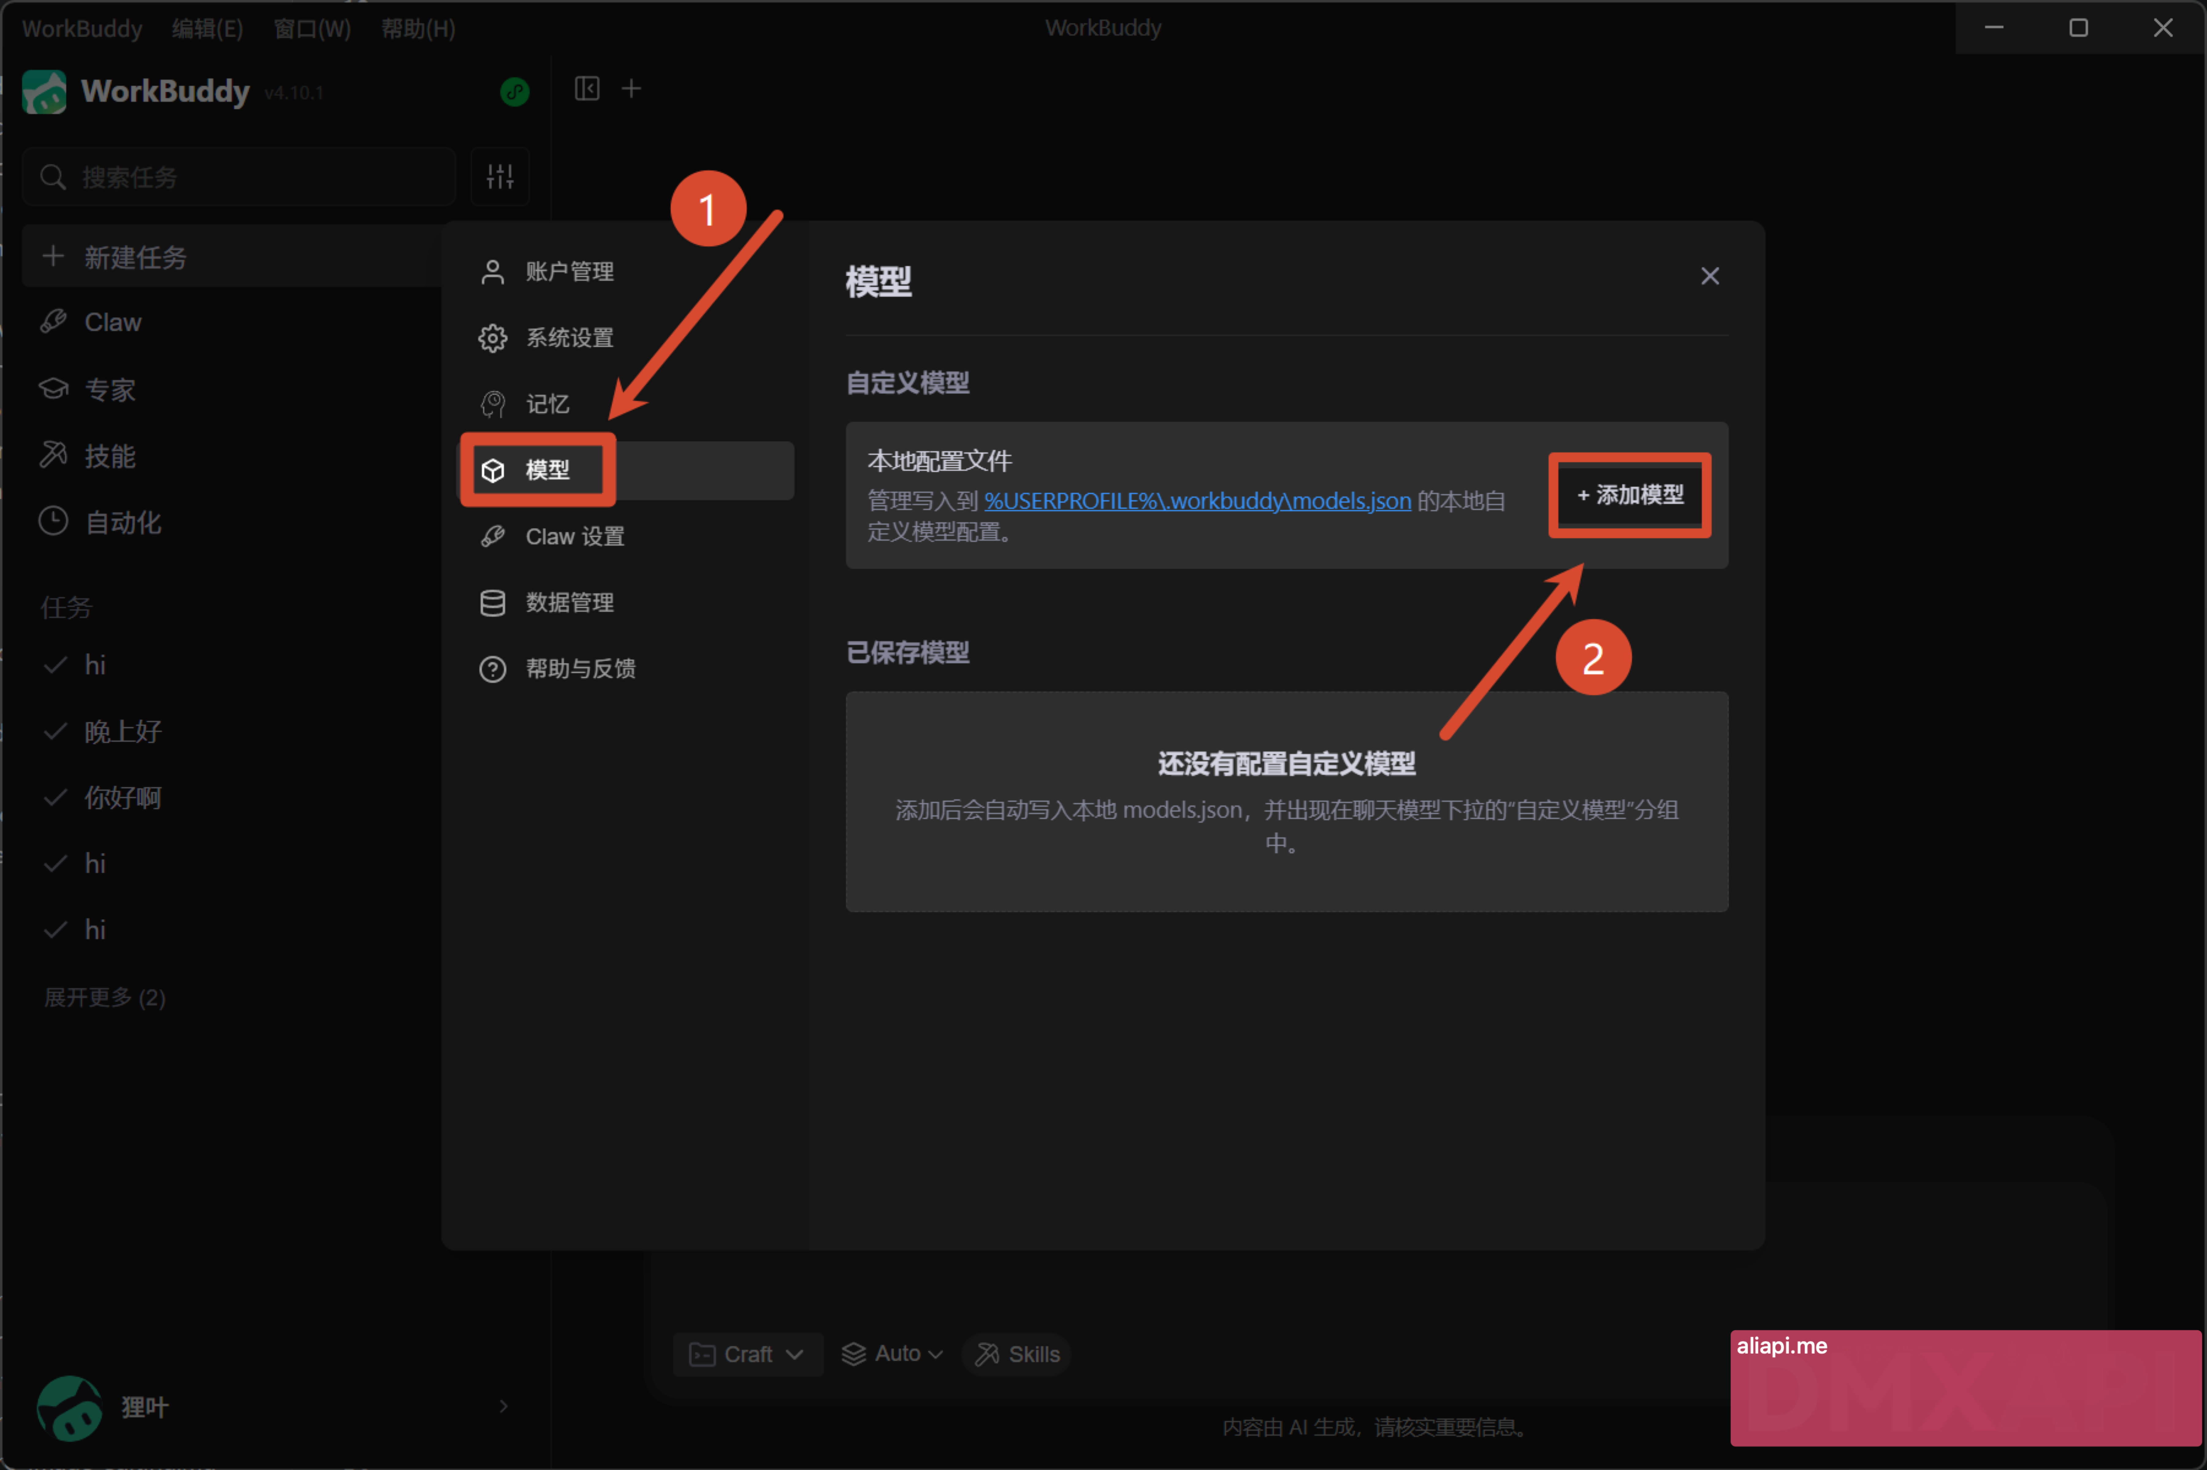Click the 添加模型 button
Image resolution: width=2207 pixels, height=1470 pixels.
pos(1630,495)
